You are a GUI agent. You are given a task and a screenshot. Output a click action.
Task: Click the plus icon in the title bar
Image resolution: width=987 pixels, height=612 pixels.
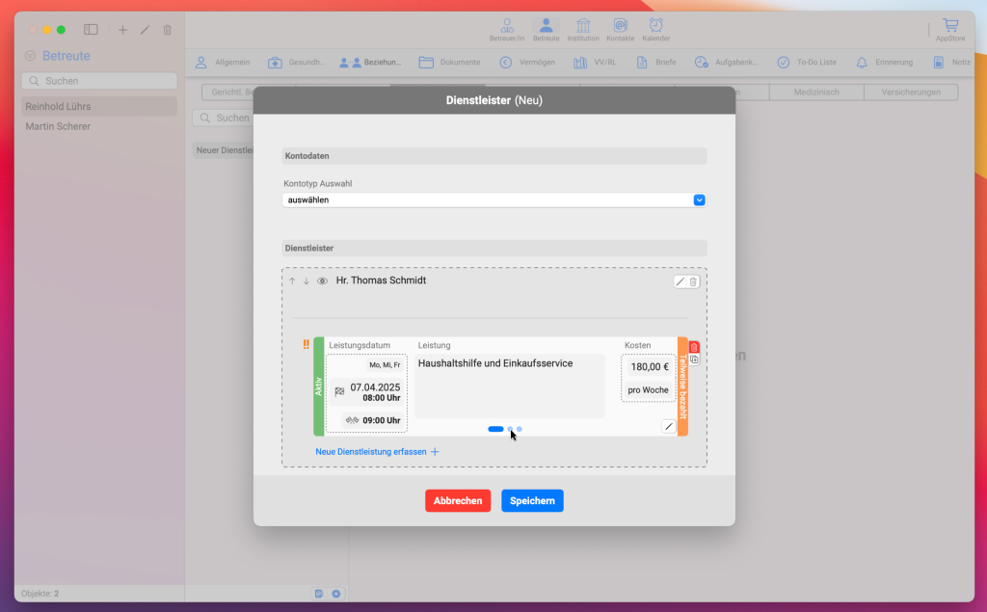[122, 30]
